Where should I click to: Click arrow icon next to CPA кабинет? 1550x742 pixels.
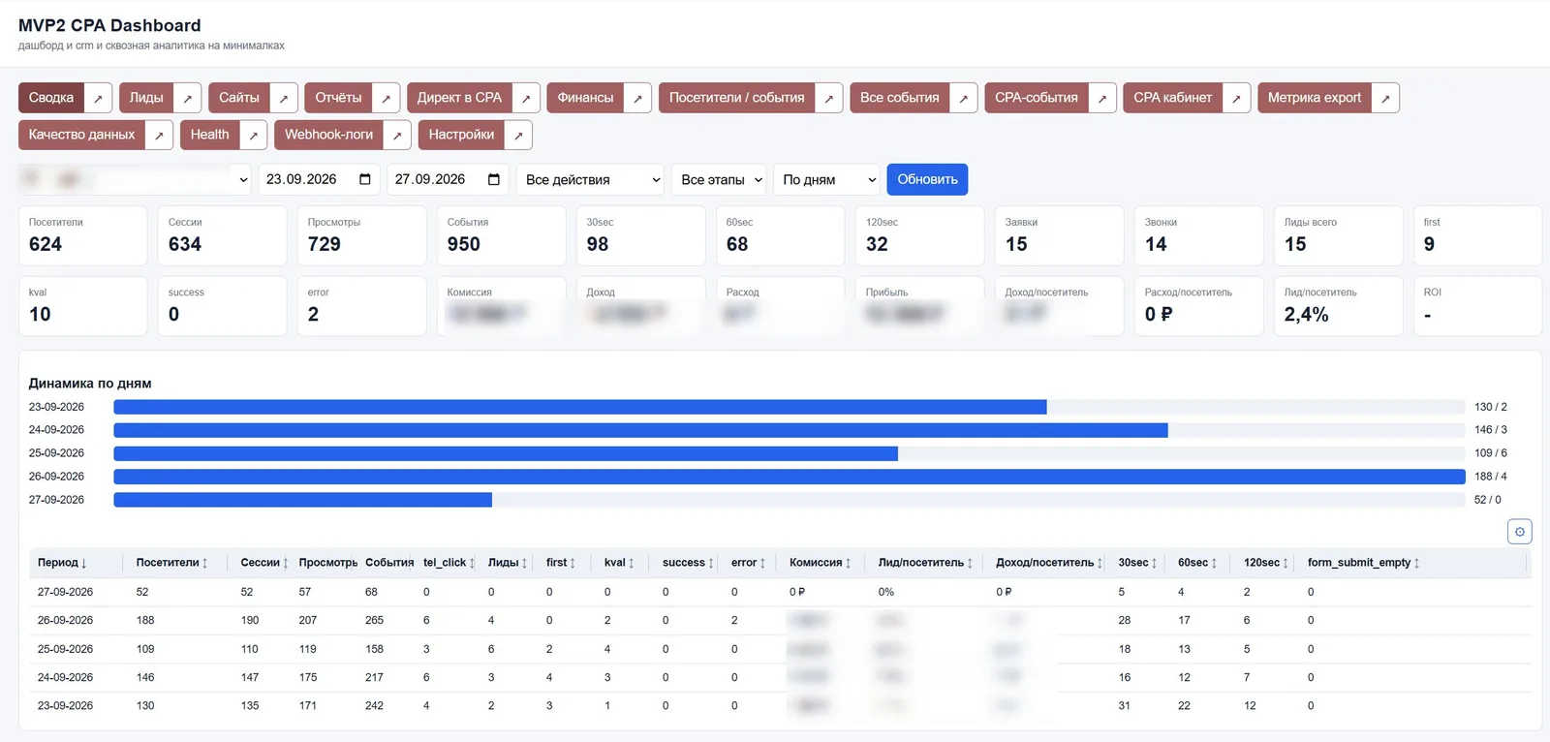[x=1236, y=98]
